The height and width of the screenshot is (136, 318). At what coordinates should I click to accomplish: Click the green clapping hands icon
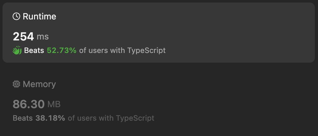(x=17, y=50)
